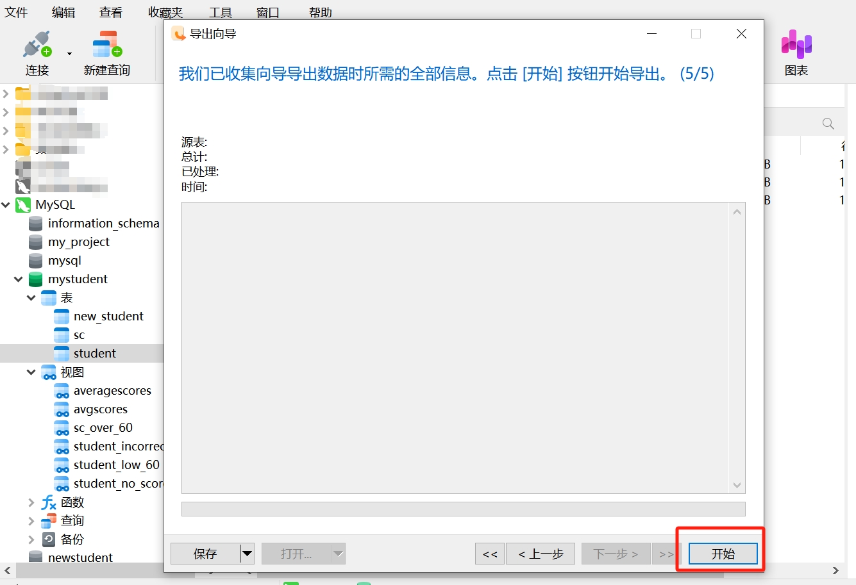Click log area scrollbar down arrow
The width and height of the screenshot is (856, 585).
pos(737,485)
